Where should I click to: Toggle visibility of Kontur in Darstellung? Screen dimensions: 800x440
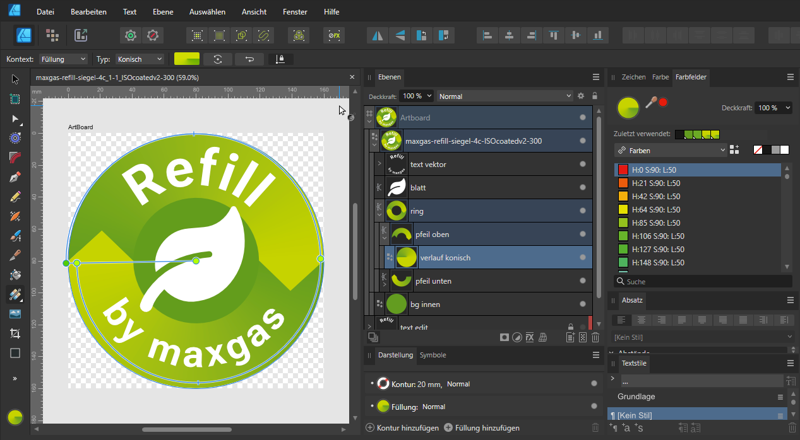pyautogui.click(x=594, y=383)
